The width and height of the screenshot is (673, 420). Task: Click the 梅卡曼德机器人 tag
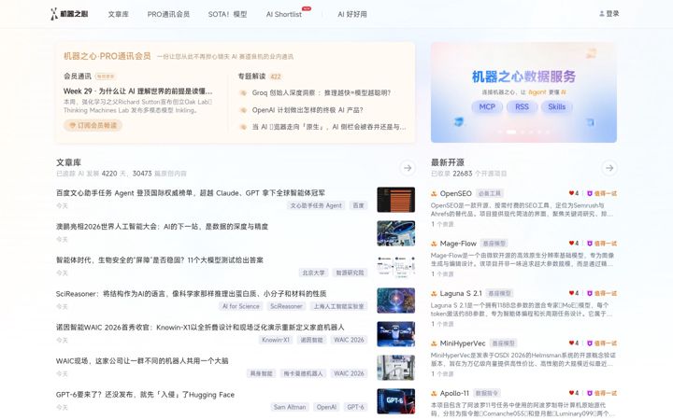[x=303, y=373]
